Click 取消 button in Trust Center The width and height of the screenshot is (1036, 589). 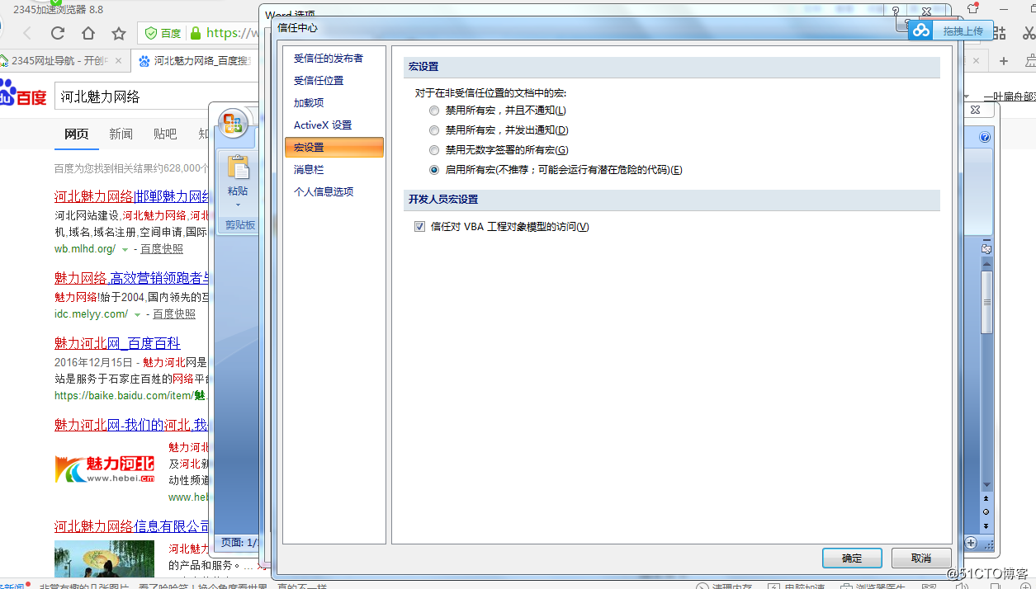pos(921,558)
